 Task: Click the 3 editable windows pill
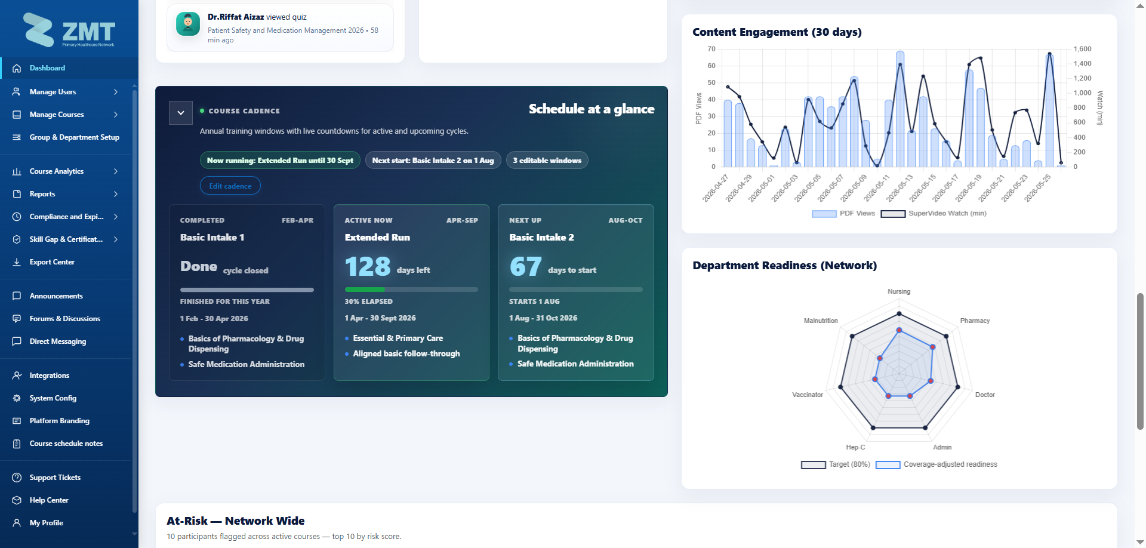pos(547,161)
